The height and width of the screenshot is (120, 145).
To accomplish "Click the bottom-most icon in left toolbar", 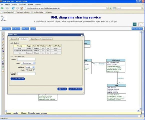I will pyautogui.click(x=3, y=71).
